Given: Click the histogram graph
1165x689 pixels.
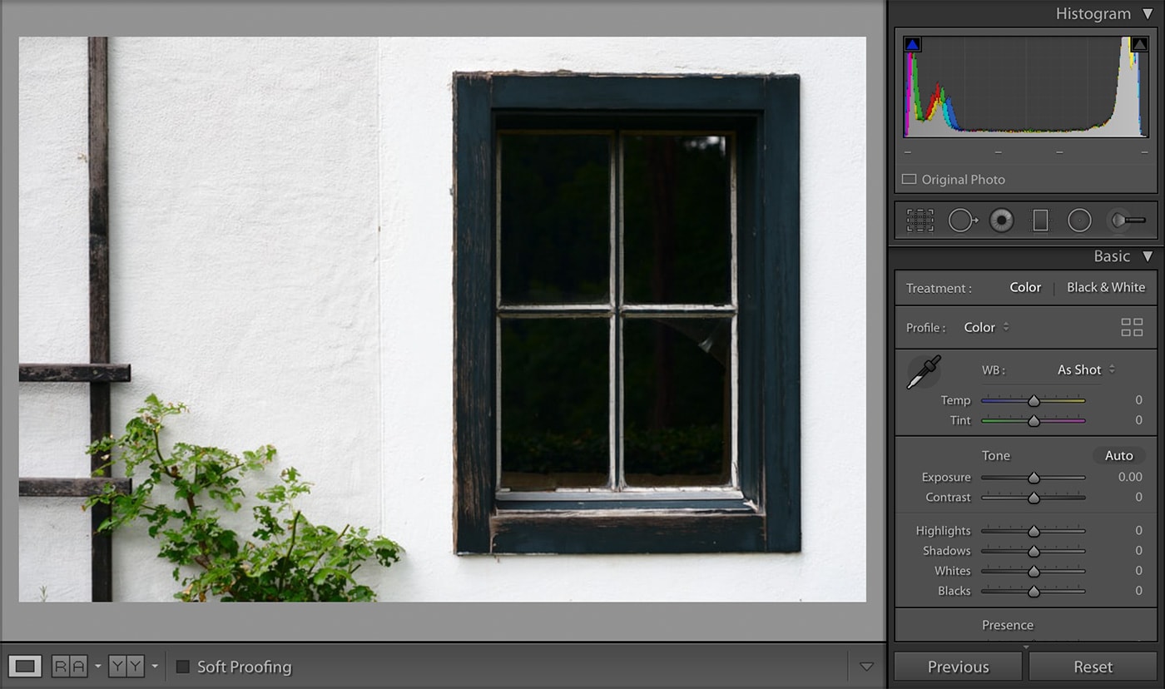Looking at the screenshot, I should click(x=1026, y=87).
